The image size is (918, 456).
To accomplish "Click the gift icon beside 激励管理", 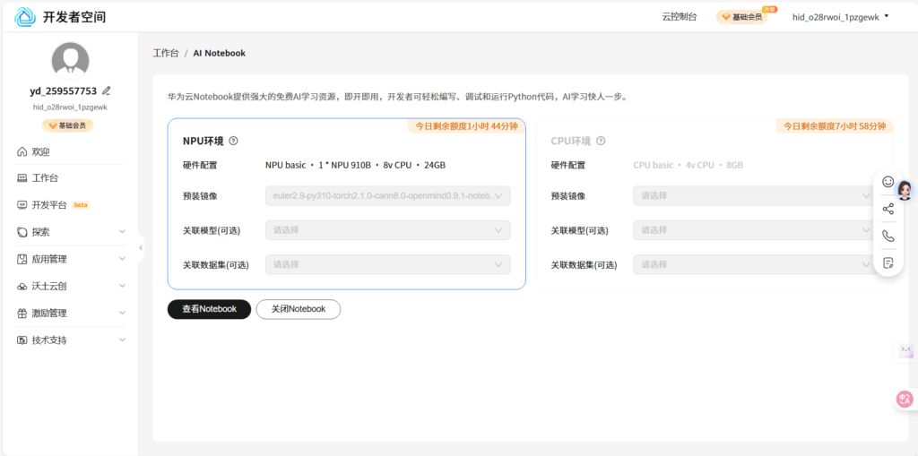I will tap(22, 314).
